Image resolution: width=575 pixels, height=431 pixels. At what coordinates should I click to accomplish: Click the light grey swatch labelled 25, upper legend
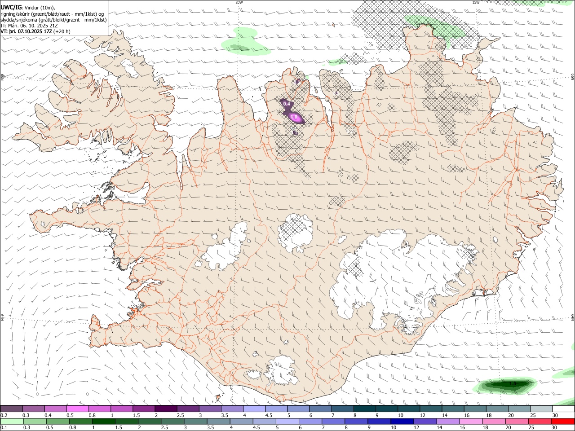[x=541, y=409]
